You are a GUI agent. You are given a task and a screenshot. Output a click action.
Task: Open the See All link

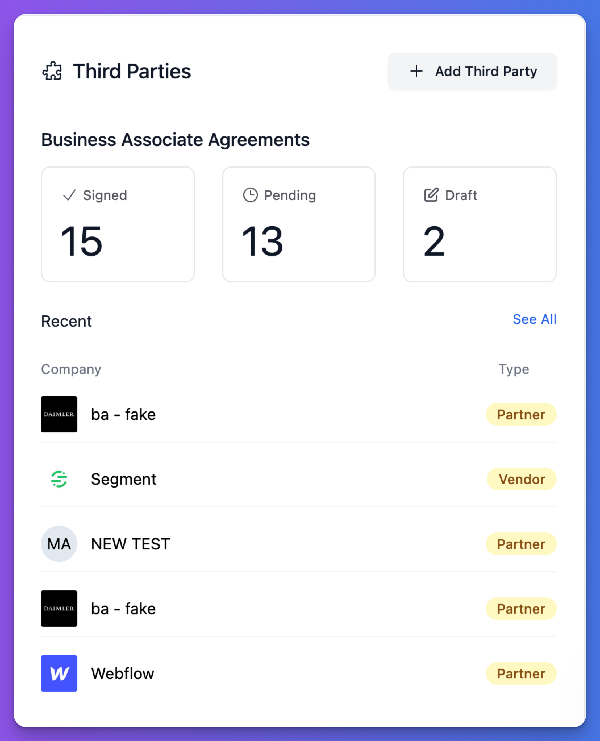point(534,319)
